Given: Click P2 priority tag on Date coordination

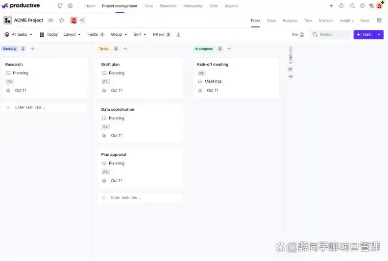Looking at the screenshot, I should click(x=105, y=127).
